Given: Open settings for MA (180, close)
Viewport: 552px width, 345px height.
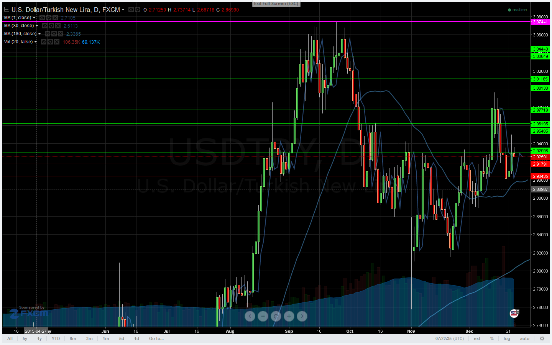Looking at the screenshot, I should coord(54,34).
